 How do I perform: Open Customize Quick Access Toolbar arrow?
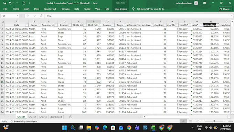(29, 3)
